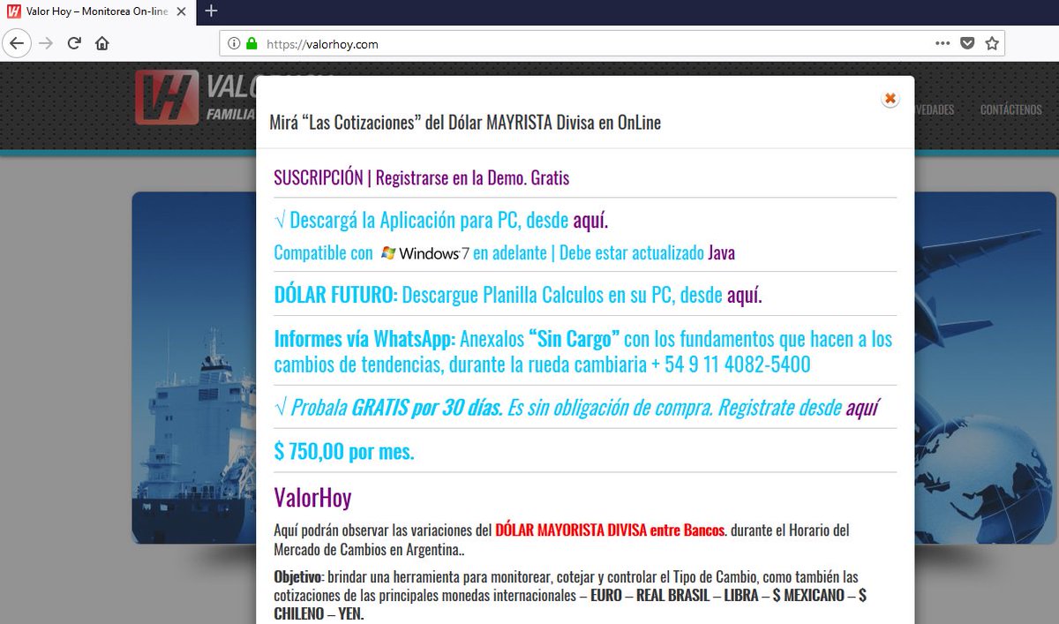Close the popup with the orange X icon
This screenshot has width=1059, height=624.
[890, 99]
